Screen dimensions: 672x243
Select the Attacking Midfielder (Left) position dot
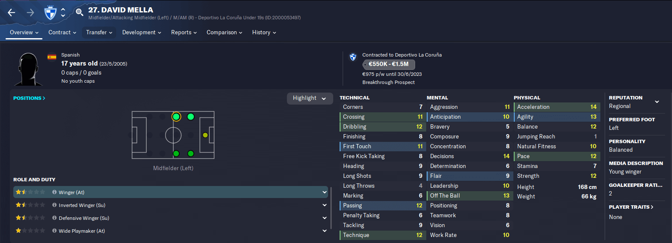[191, 117]
